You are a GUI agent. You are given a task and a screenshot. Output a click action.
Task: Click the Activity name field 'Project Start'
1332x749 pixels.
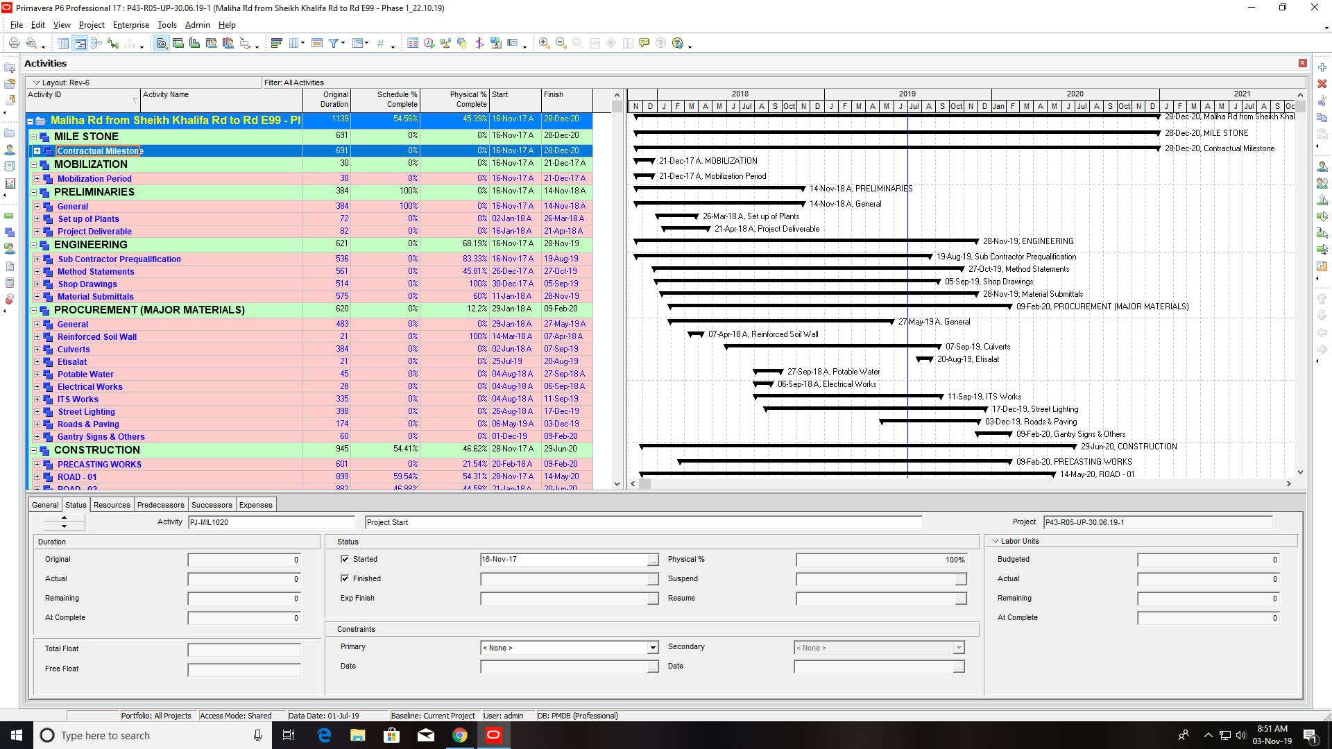pyautogui.click(x=643, y=522)
